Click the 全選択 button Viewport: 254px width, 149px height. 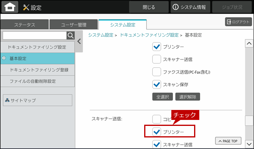[x=163, y=97]
